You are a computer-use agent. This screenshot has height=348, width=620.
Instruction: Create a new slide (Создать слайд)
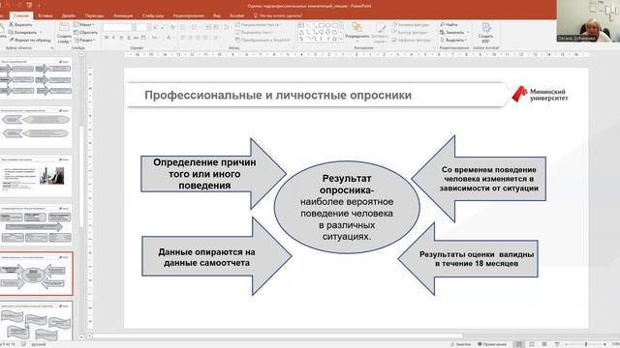click(x=64, y=33)
